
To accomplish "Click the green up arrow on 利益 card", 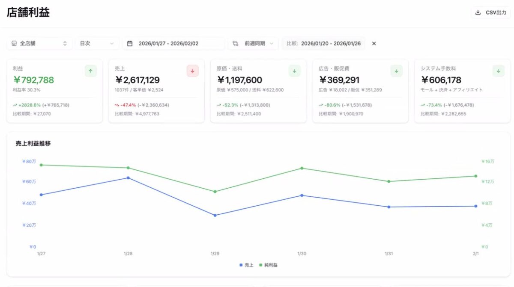I will tap(90, 71).
